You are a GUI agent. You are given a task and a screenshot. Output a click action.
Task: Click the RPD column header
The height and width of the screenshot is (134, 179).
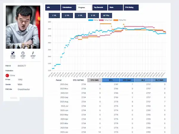[111, 80]
